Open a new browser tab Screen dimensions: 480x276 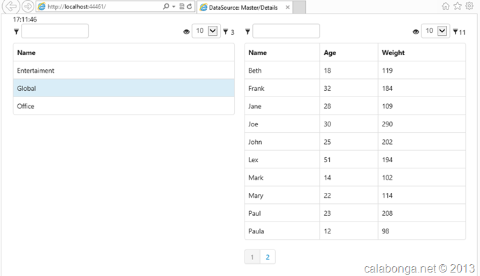pos(299,8)
